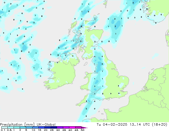Click the over-50 arrow tip of legend

[x=84, y=128]
